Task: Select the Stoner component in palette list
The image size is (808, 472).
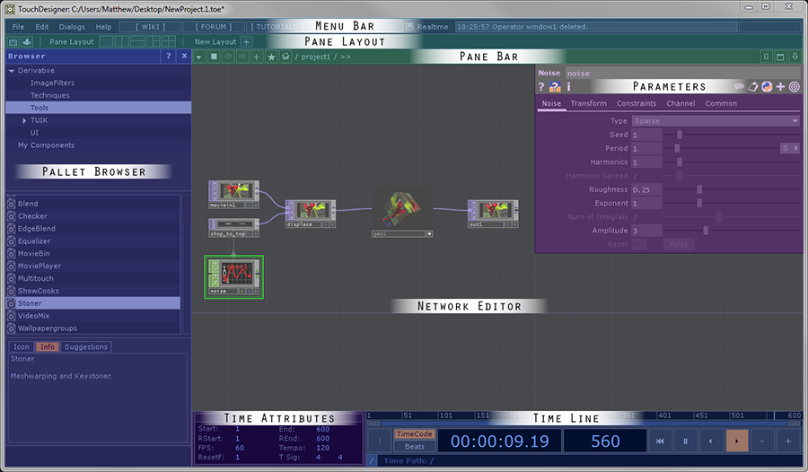Action: click(30, 303)
